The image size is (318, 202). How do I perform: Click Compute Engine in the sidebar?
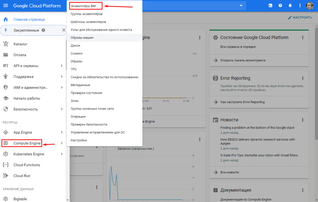[27, 143]
